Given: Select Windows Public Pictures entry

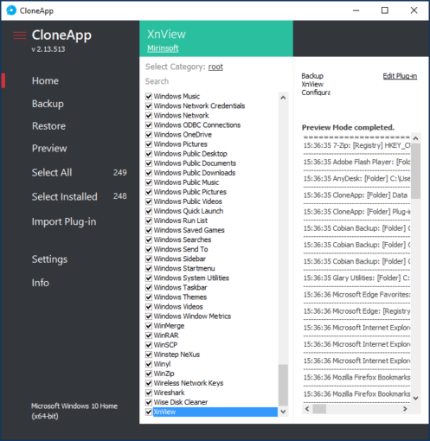Looking at the screenshot, I should [190, 192].
